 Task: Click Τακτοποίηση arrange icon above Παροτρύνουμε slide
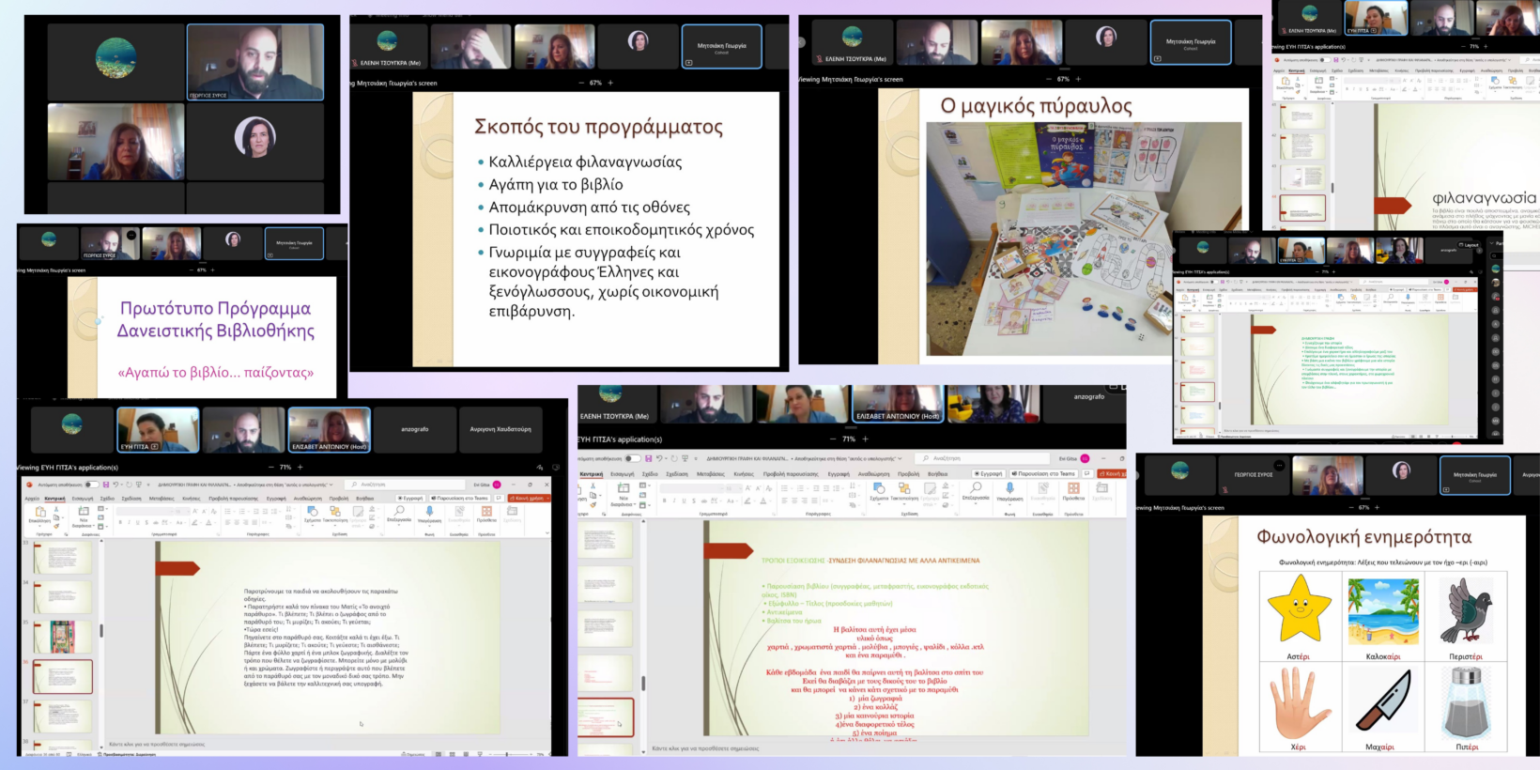tap(335, 513)
